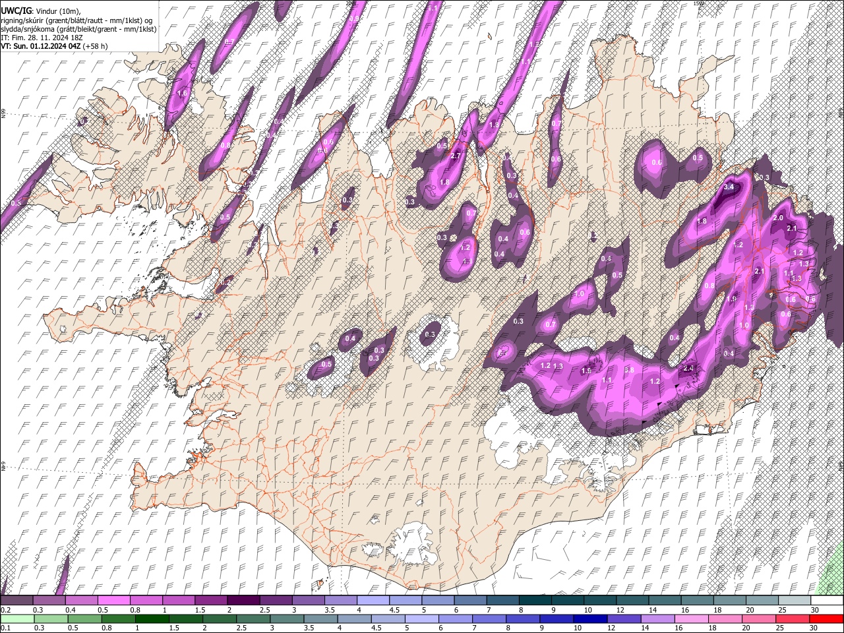
Task: Click the 'rigning/skúrir' rain legend description line
Action: point(76,20)
